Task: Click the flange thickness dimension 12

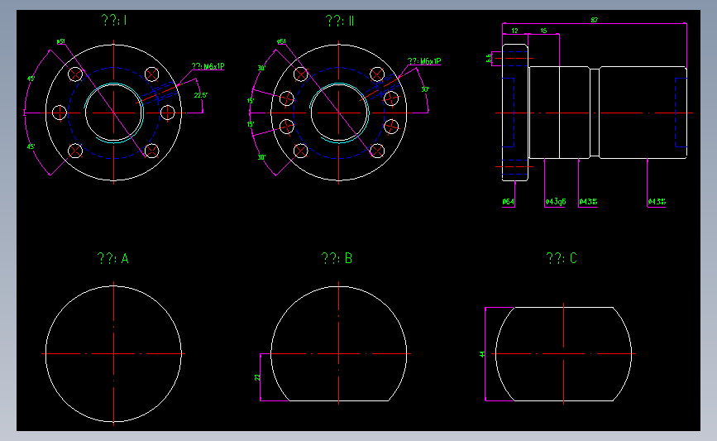Action: (x=514, y=31)
